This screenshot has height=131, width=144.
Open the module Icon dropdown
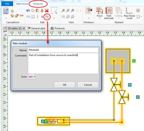point(32,77)
